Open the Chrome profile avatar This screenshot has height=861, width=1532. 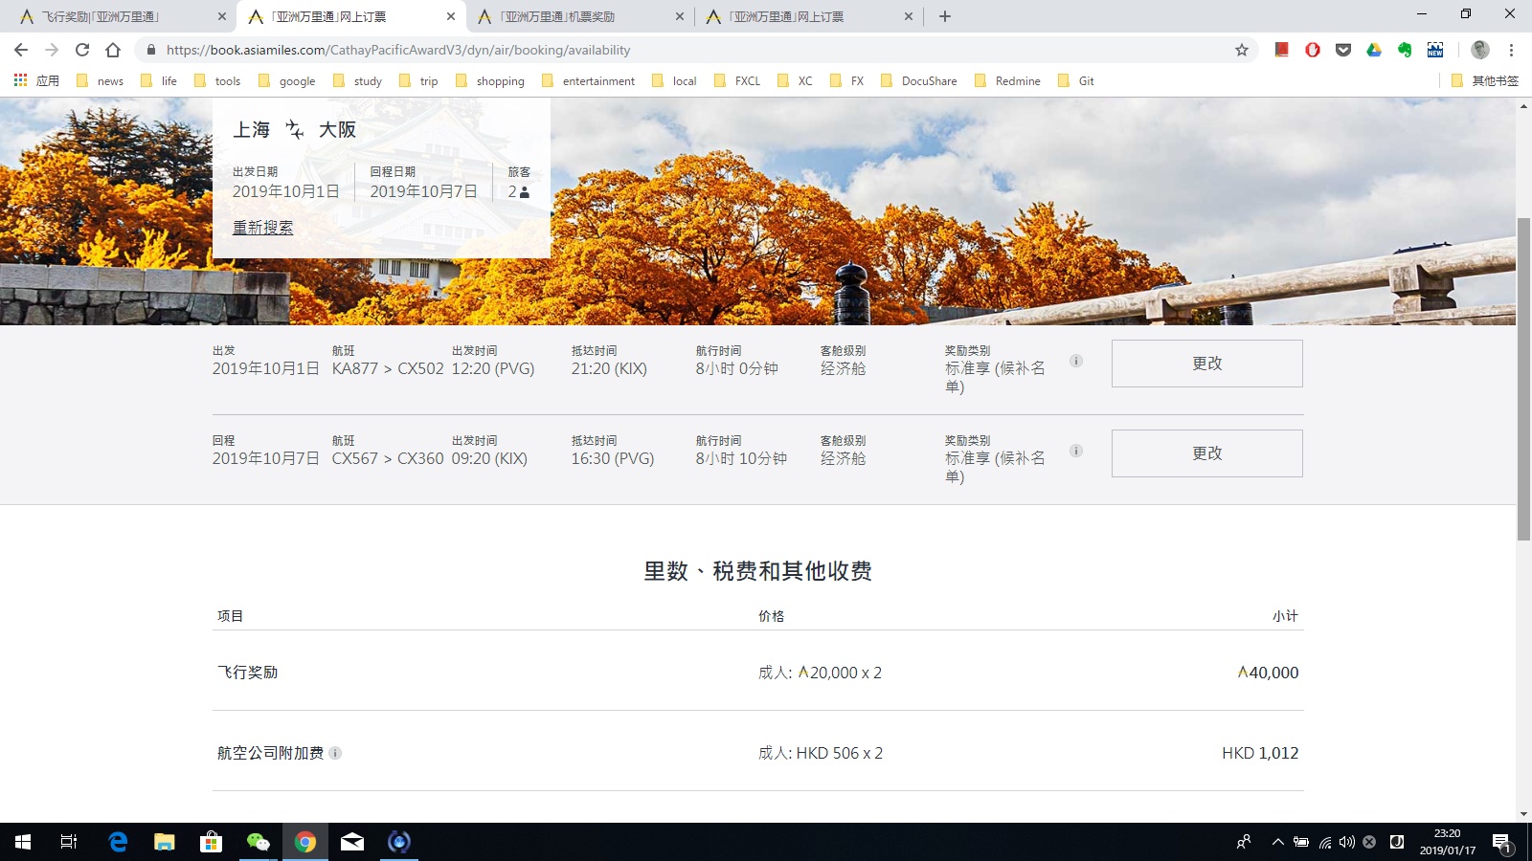pos(1480,50)
